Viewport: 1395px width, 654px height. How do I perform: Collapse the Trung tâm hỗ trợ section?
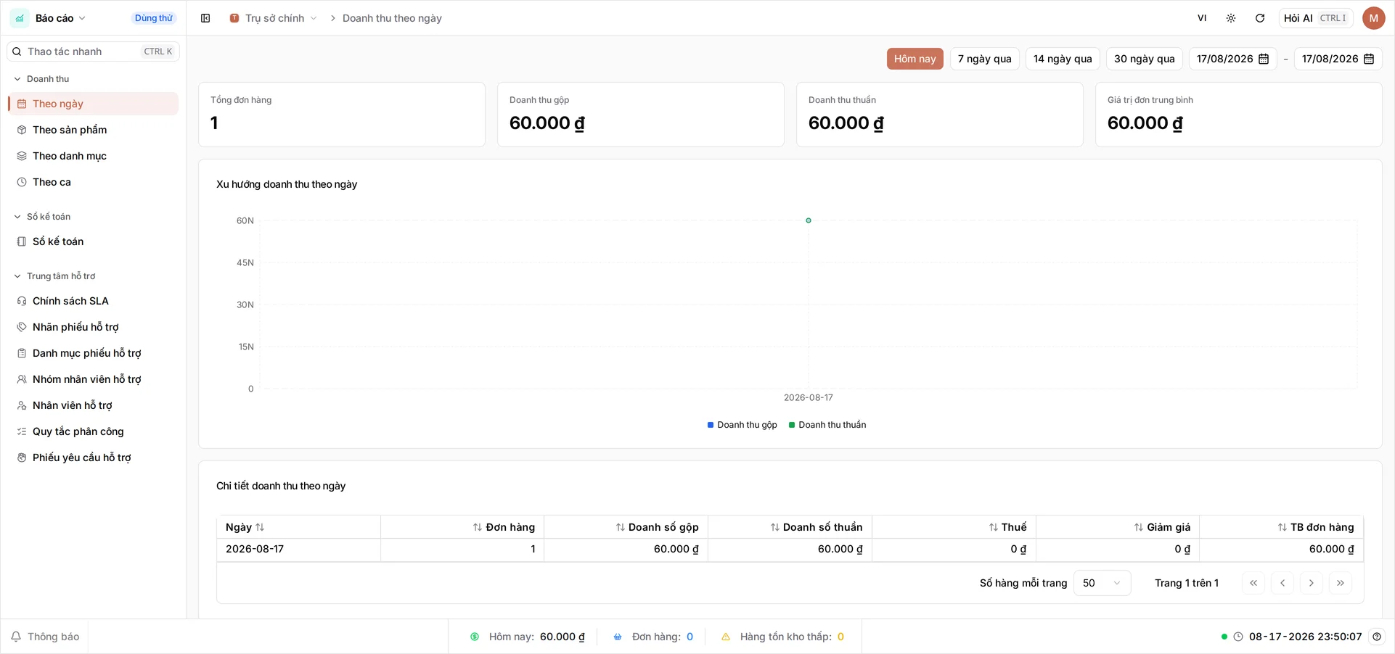click(x=54, y=276)
